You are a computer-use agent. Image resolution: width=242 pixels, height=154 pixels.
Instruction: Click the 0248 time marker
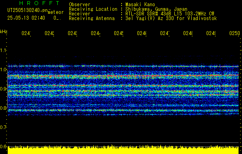188,33
